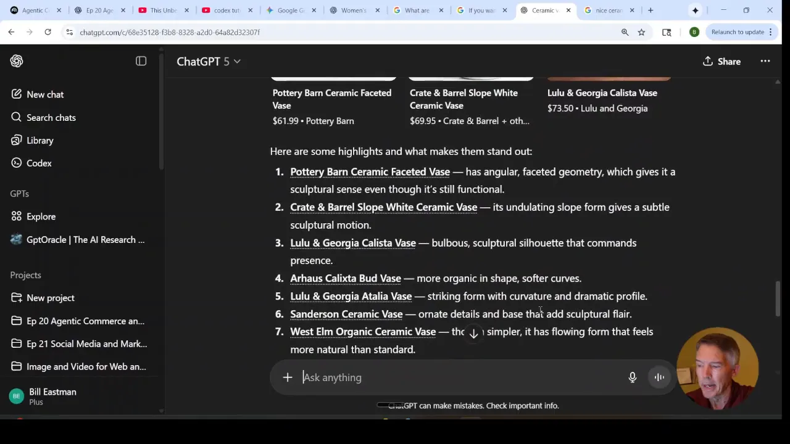Click the ChatGPT logo icon in sidebar
The width and height of the screenshot is (790, 444).
pos(17,61)
